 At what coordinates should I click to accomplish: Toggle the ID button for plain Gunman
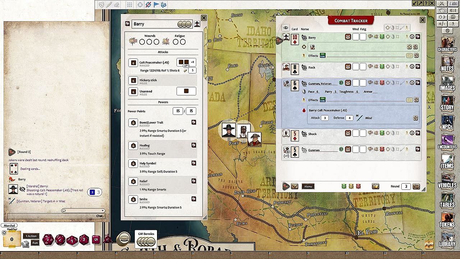pyautogui.click(x=341, y=150)
